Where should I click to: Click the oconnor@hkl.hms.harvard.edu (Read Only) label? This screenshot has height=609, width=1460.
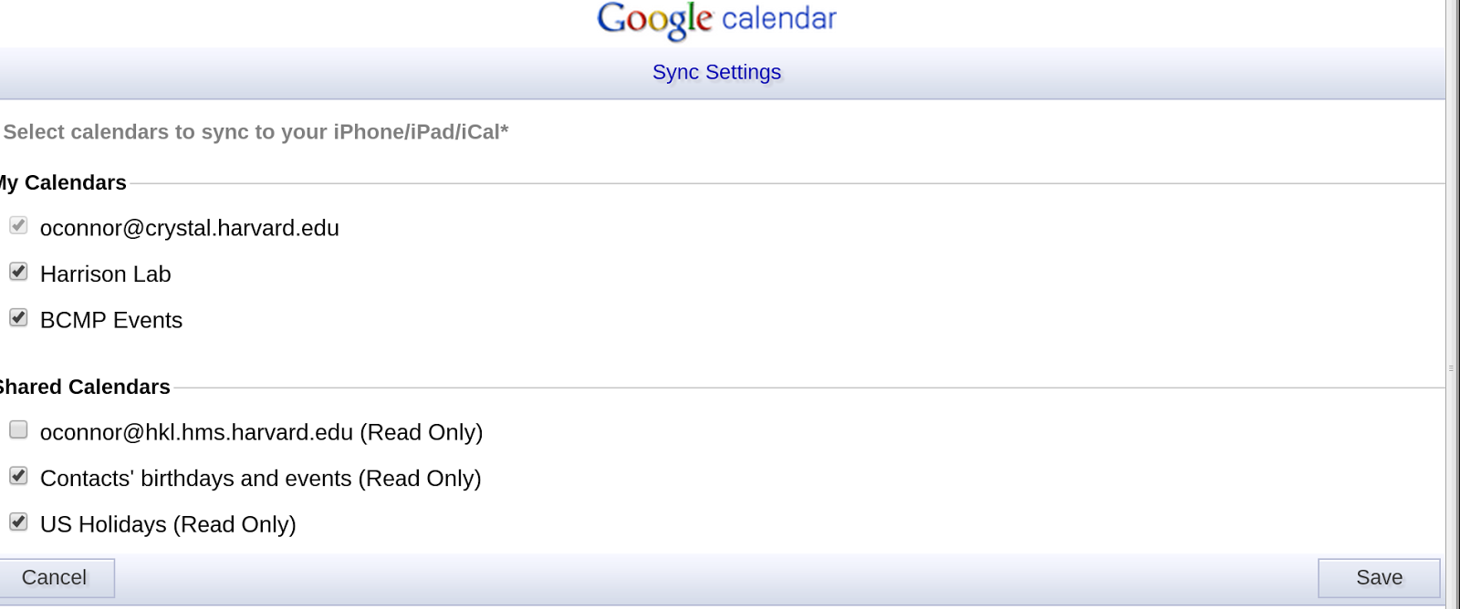click(x=261, y=432)
